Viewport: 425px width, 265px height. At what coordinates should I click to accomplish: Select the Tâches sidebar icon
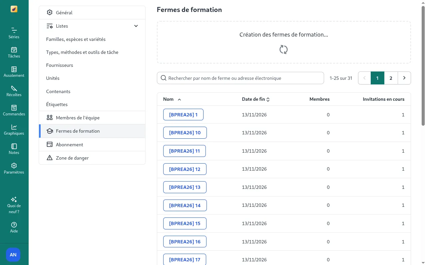(14, 53)
